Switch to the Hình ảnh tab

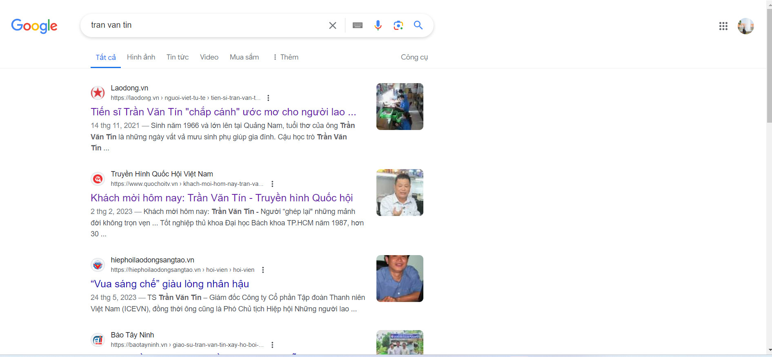[141, 57]
